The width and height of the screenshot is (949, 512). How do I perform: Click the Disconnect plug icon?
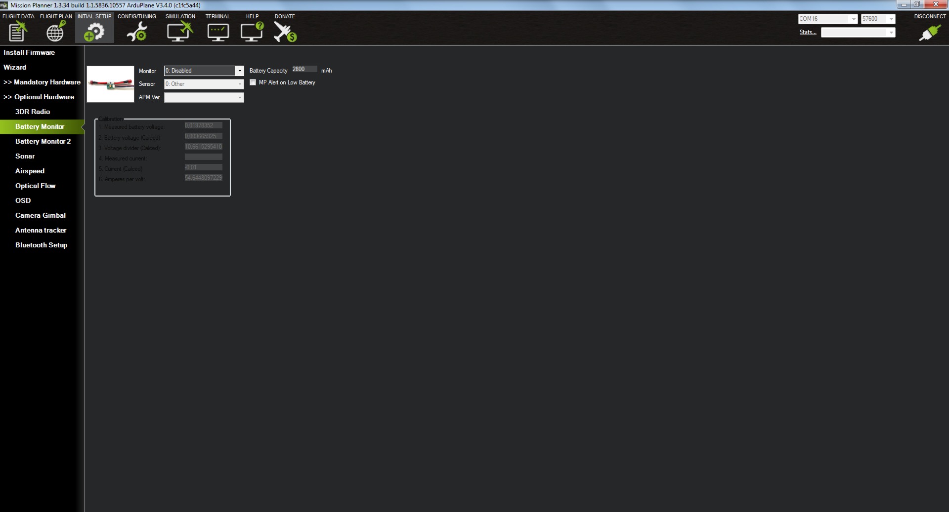coord(929,33)
